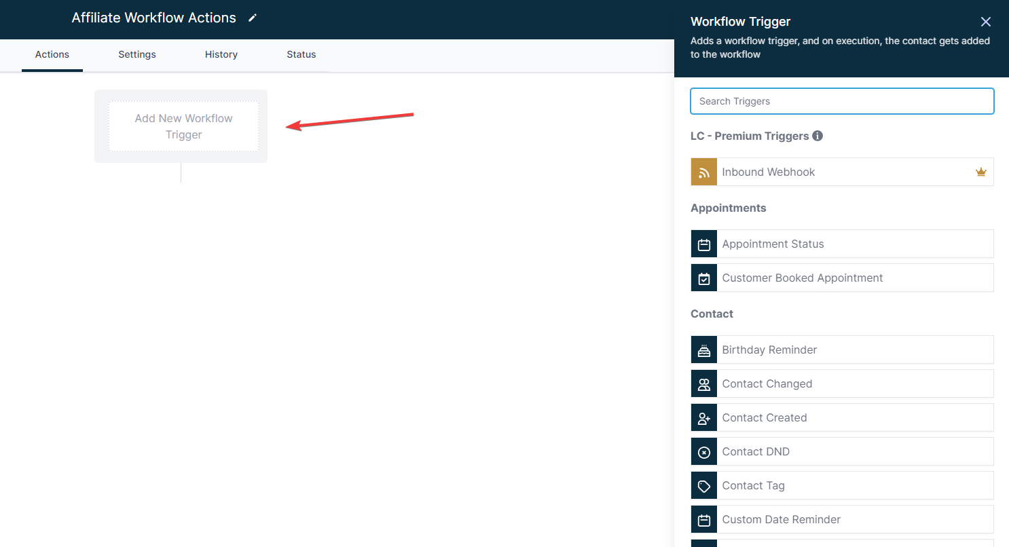Click the Contact Tag icon
Screen dimensions: 1009x547
[x=704, y=485]
